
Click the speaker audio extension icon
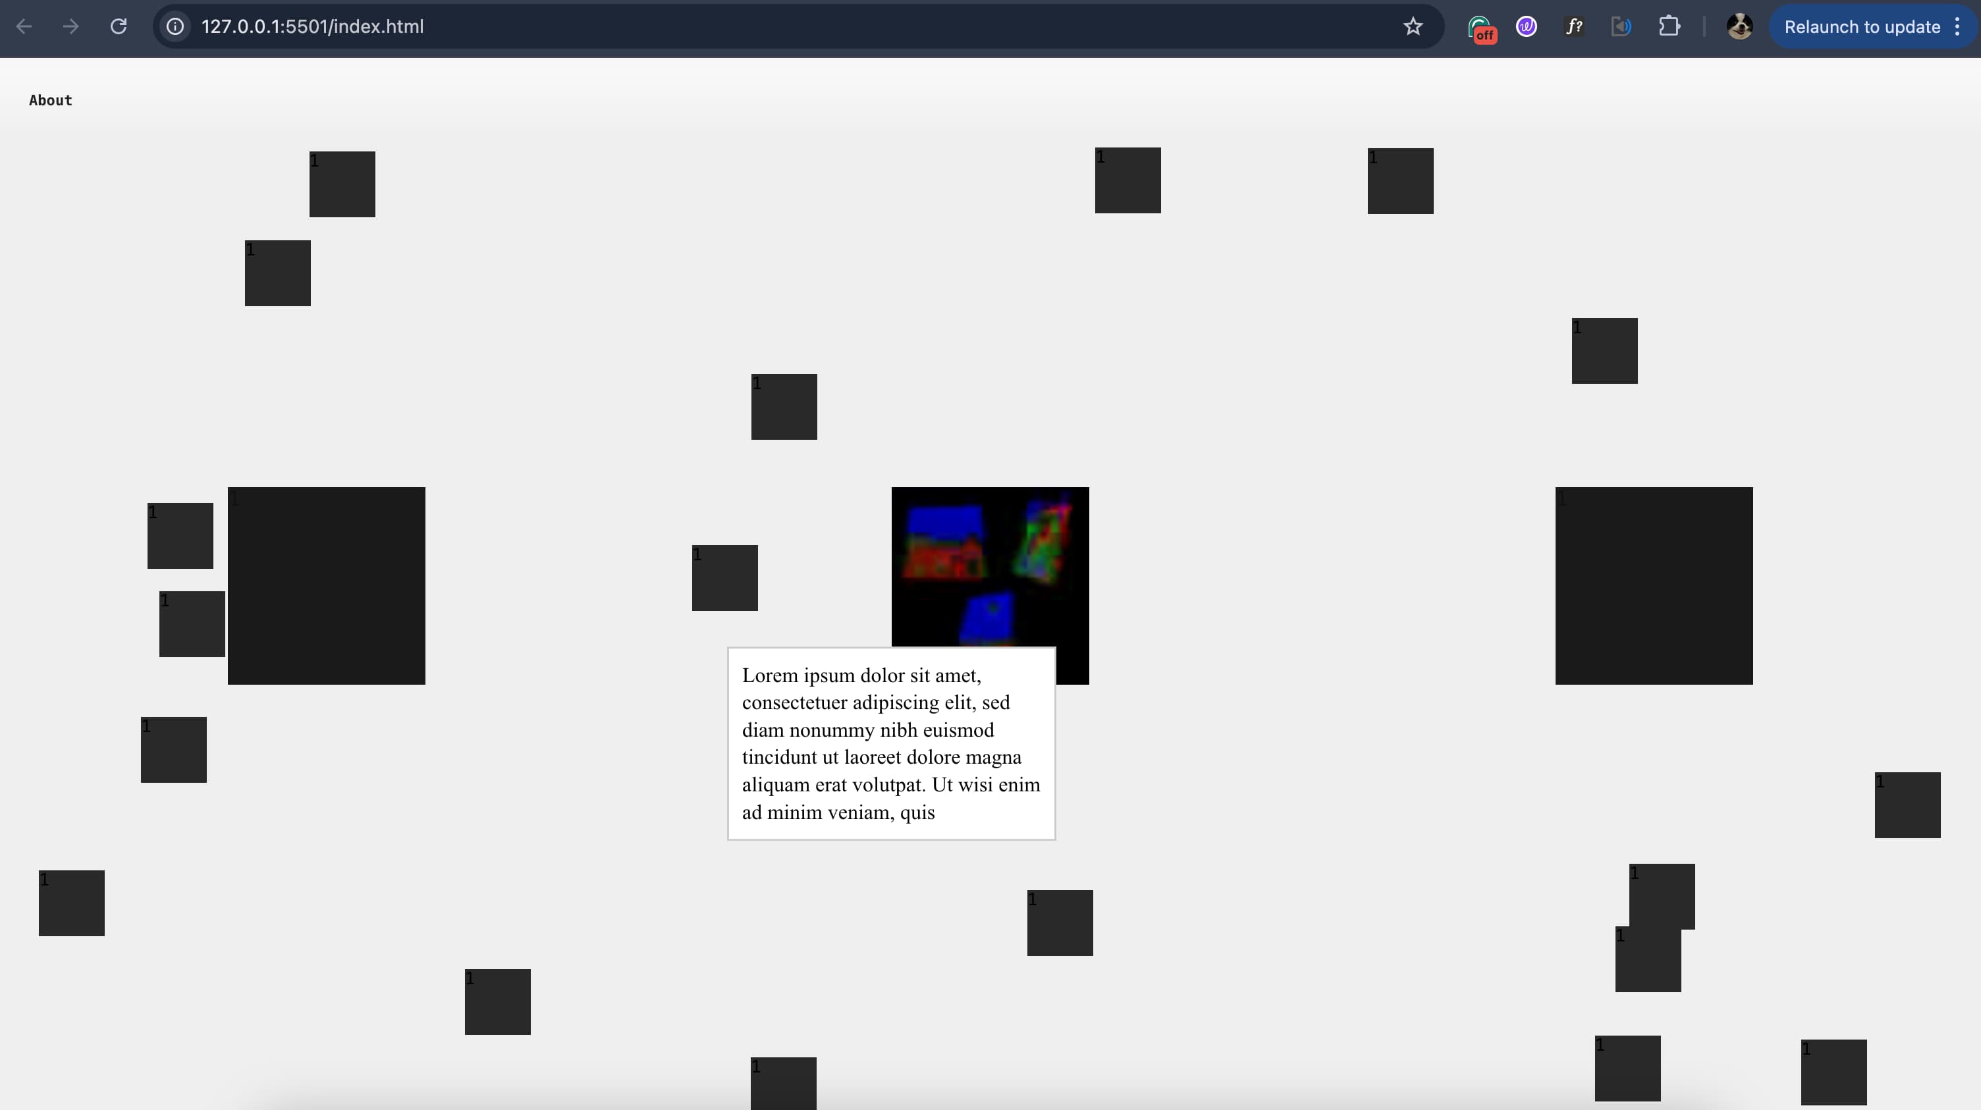coord(1621,27)
